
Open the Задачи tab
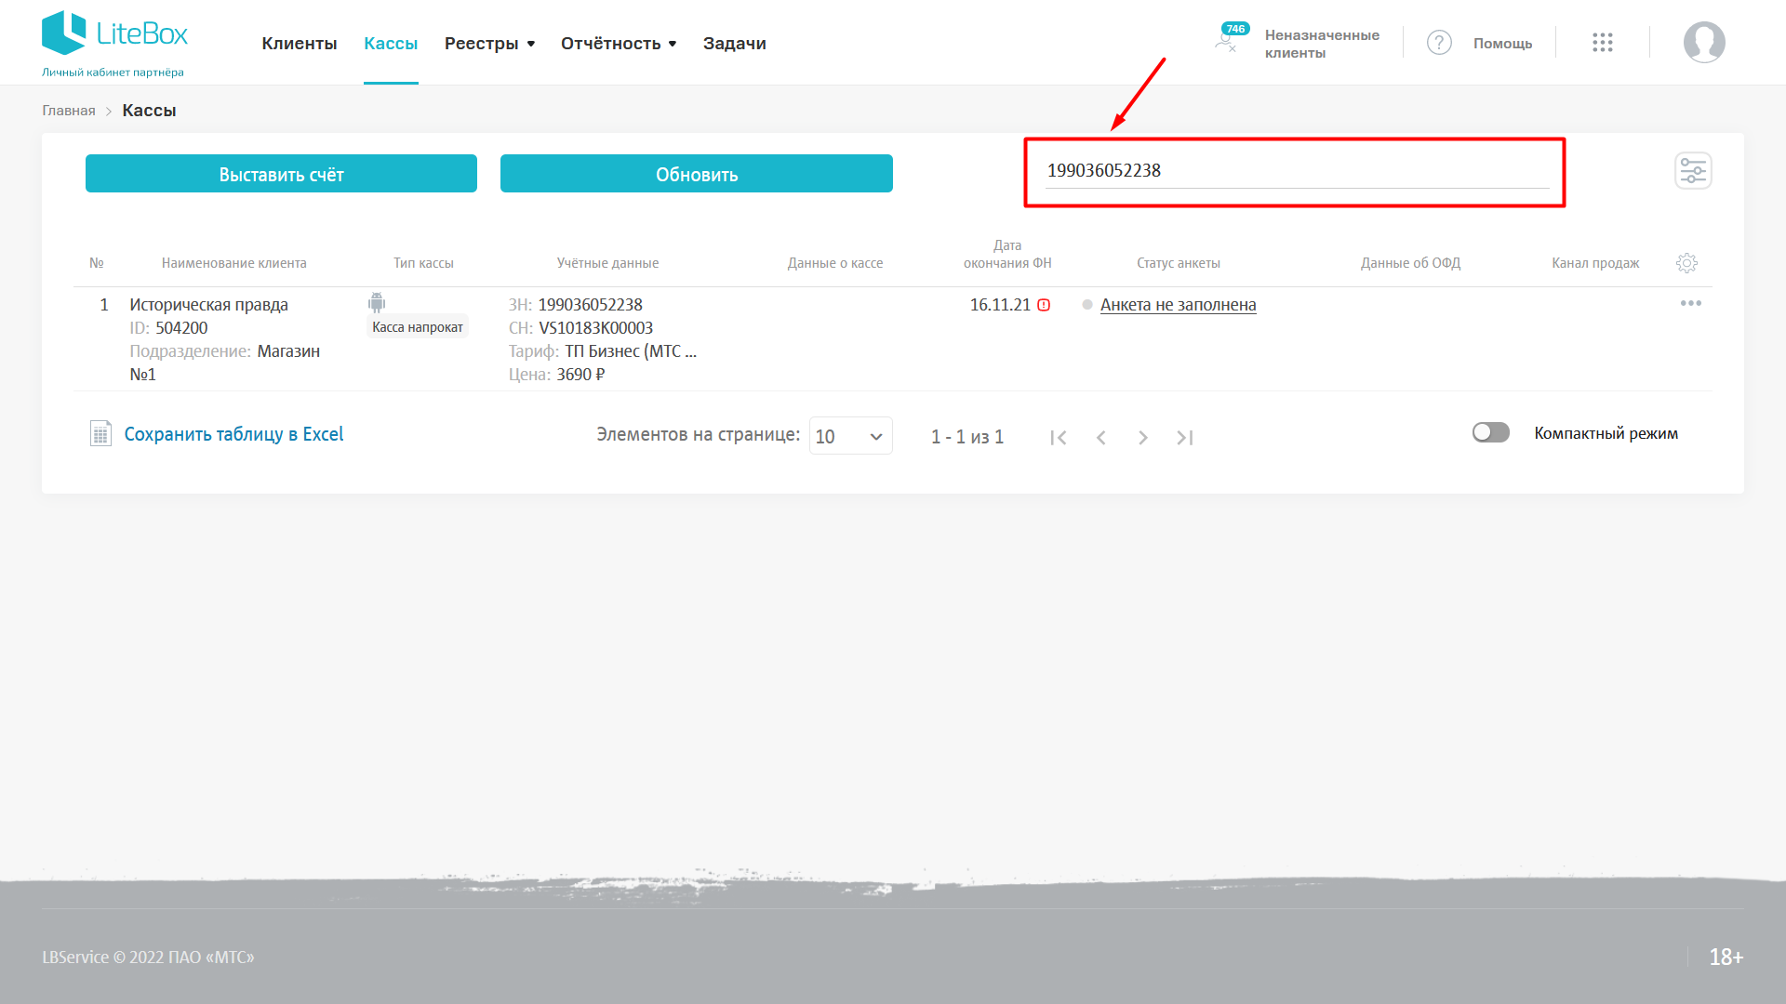735,44
